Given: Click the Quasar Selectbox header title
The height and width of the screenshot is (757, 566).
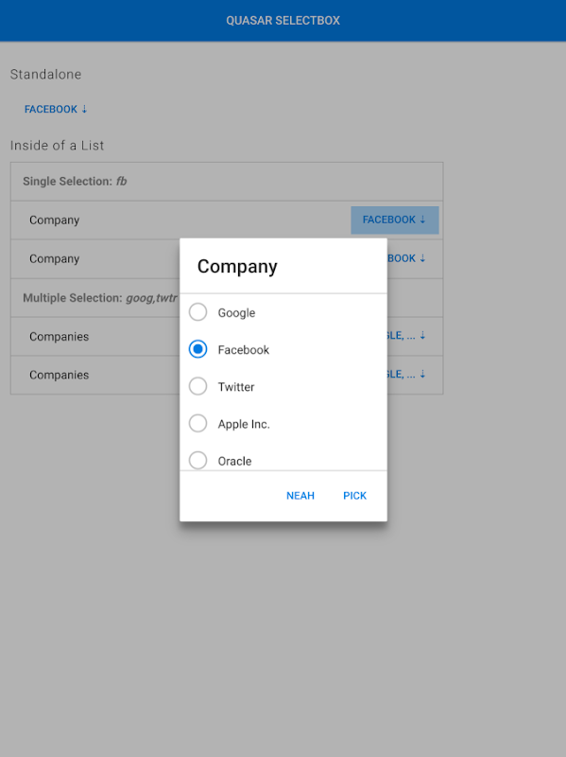Looking at the screenshot, I should (x=283, y=20).
